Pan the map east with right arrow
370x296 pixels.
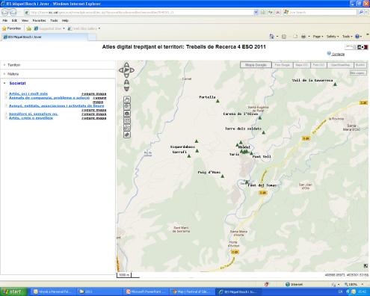(x=132, y=70)
